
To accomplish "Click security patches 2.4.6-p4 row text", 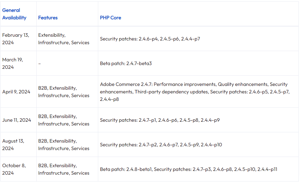I will click(x=150, y=39).
